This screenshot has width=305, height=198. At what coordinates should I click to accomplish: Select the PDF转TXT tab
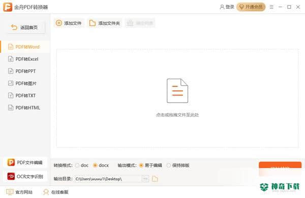[25, 95]
